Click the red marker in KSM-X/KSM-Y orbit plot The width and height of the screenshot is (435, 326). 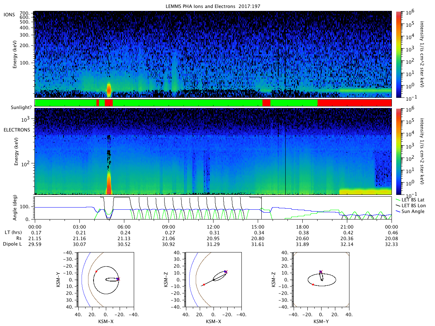[x=96, y=271]
